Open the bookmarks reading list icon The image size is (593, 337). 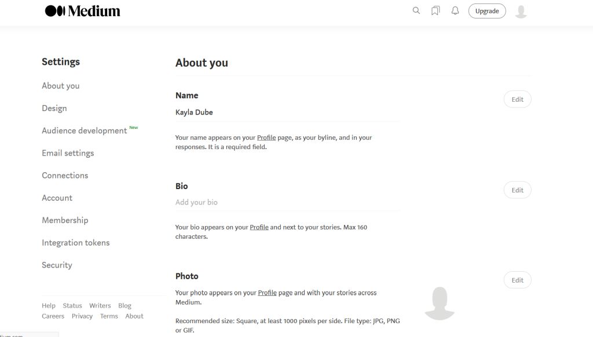click(x=435, y=11)
